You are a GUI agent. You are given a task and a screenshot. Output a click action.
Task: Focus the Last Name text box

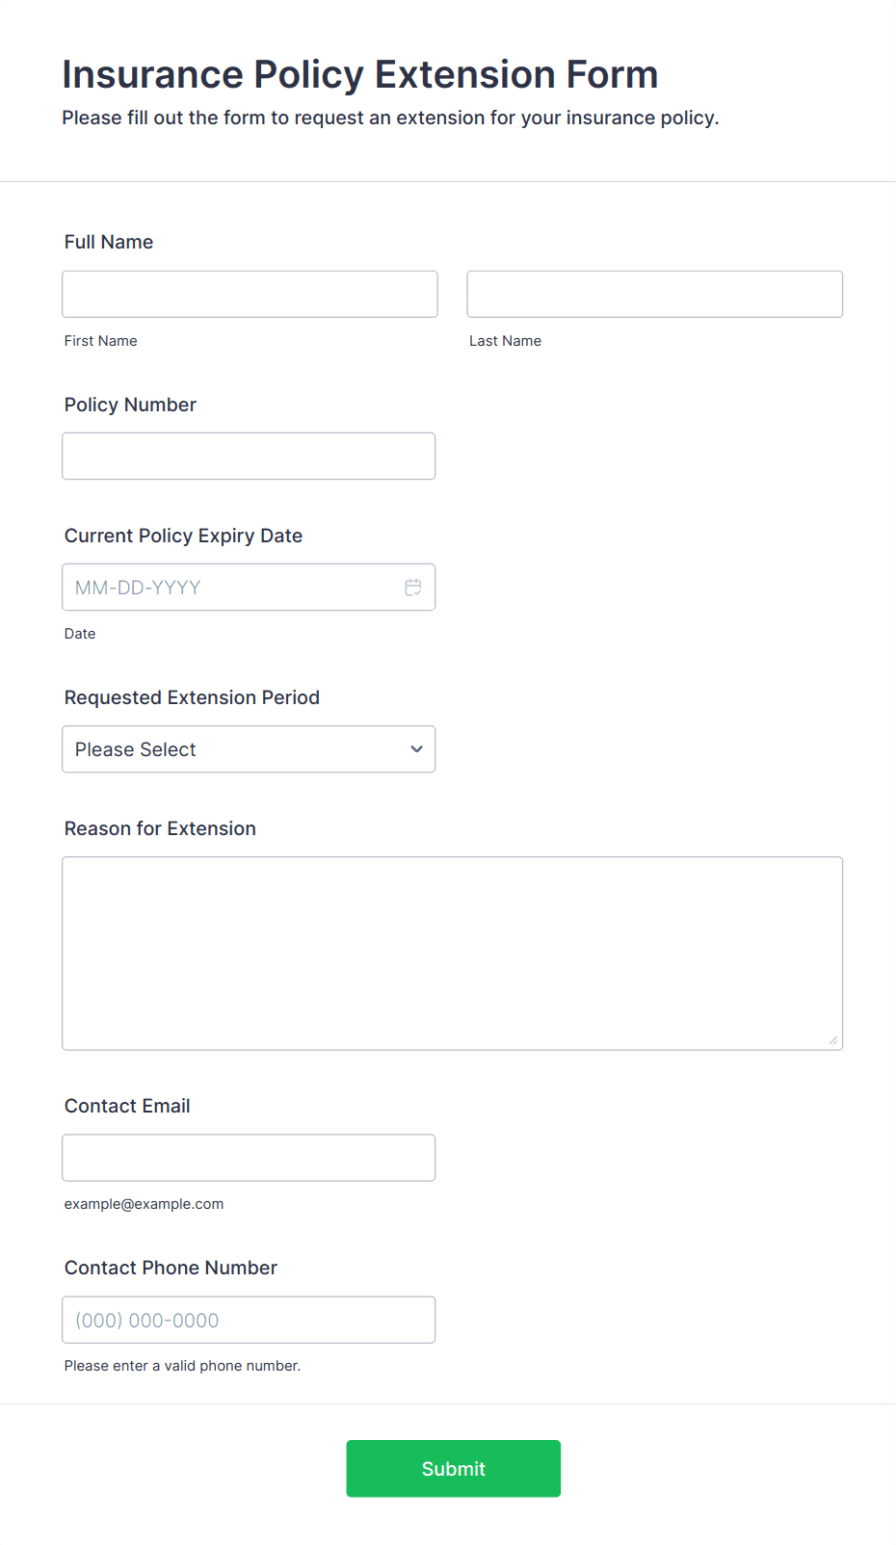[x=655, y=294]
